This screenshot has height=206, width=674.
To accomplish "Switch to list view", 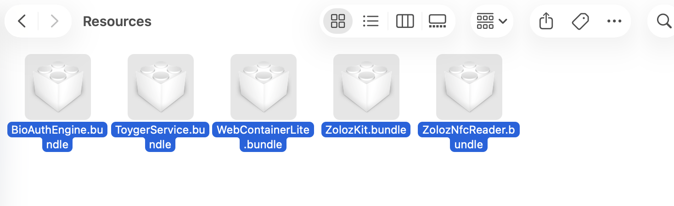I will pyautogui.click(x=370, y=21).
